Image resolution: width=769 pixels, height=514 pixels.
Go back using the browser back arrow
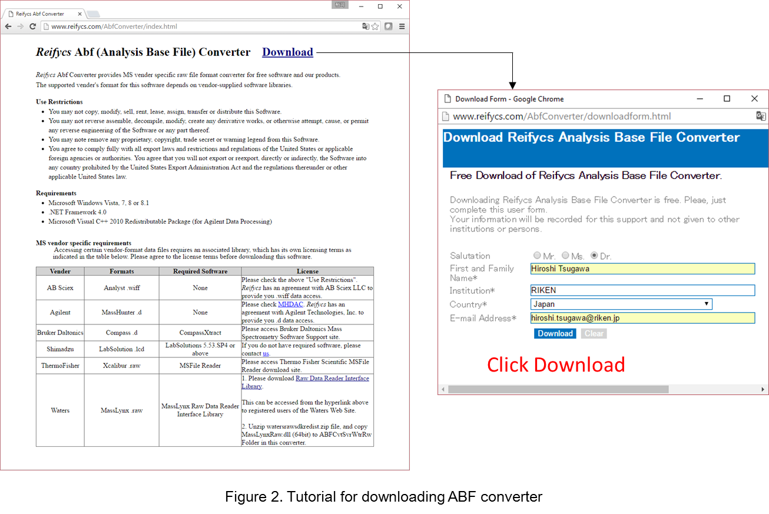tap(8, 26)
